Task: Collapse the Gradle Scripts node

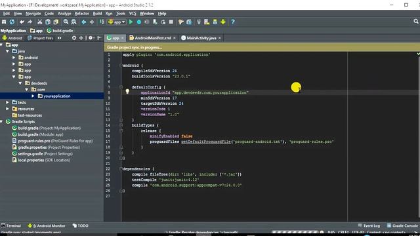Action: point(1,122)
